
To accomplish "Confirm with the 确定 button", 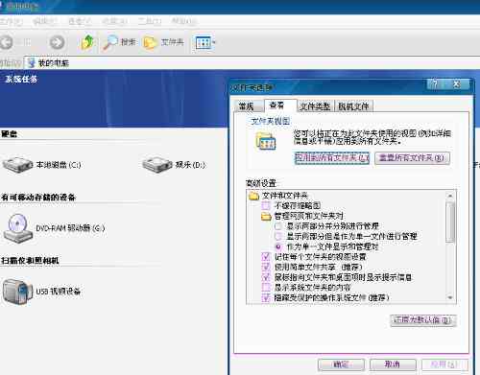I will (341, 364).
